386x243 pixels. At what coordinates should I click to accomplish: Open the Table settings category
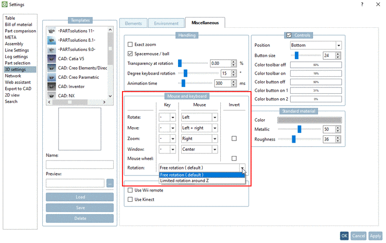10,18
